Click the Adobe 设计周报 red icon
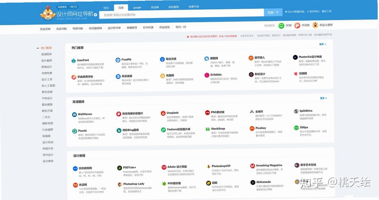 (x=164, y=167)
